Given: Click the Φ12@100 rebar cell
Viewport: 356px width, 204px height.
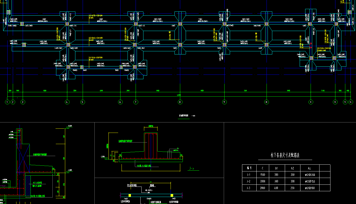Looking at the screenshot, I should [310, 188].
